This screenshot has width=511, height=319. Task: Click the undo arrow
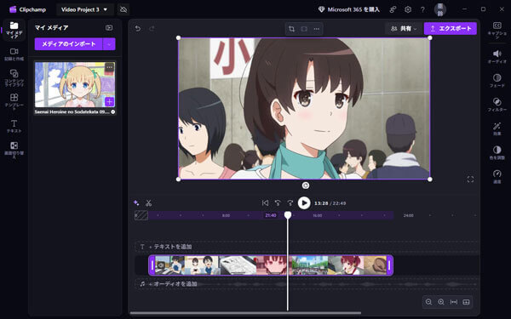(x=138, y=28)
